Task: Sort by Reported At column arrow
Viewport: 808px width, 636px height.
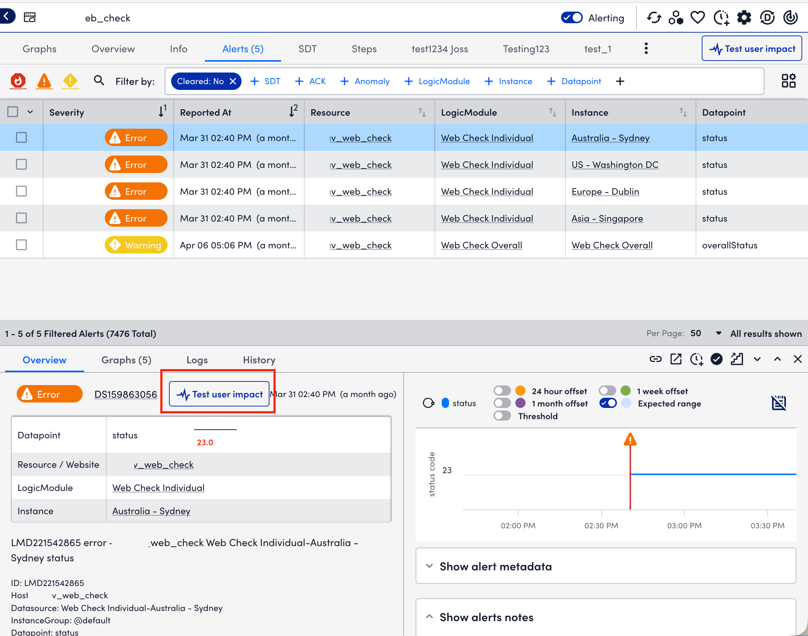Action: (293, 111)
